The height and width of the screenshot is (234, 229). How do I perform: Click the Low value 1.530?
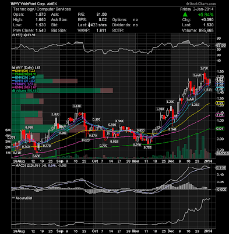(x=41, y=25)
